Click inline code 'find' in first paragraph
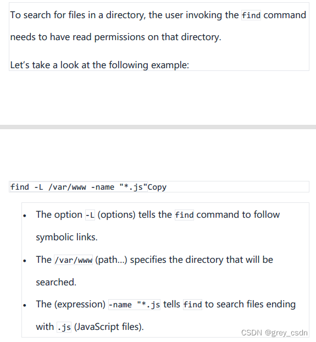The image size is (316, 342). click(x=251, y=15)
